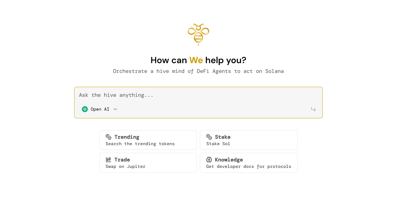Select the coin tag icon on the Trending card
This screenshot has height=221, width=393.
[109, 137]
